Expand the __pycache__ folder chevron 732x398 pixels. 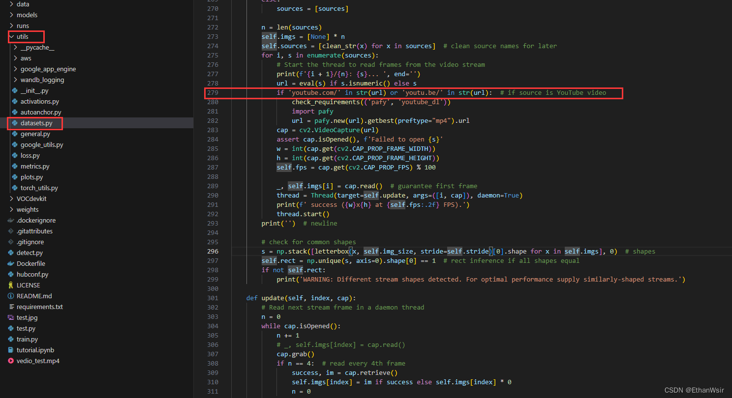(15, 47)
